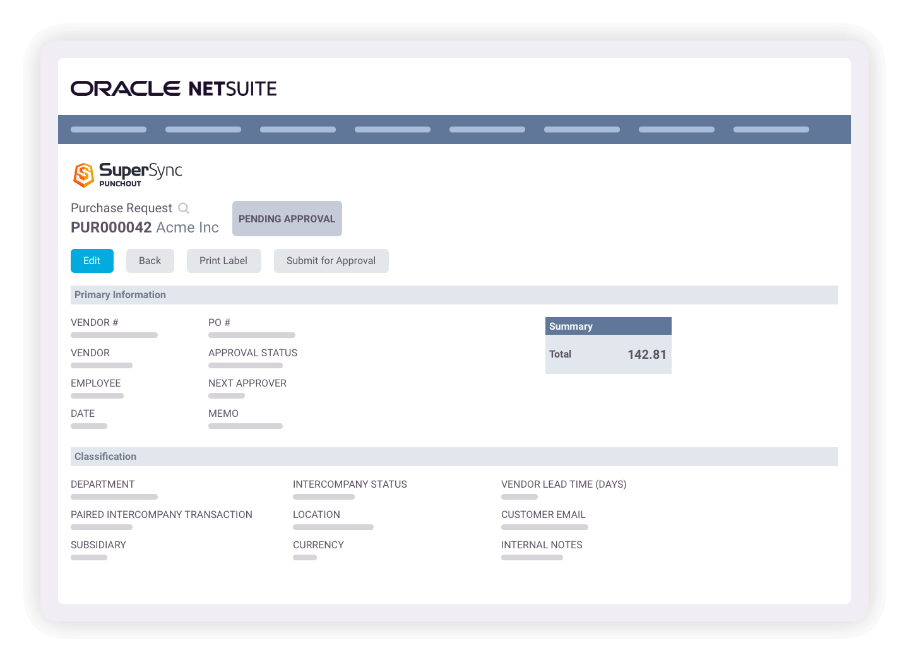Click the PENDING APPROVAL status badge
Screen dimensions: 909x662
coord(287,219)
